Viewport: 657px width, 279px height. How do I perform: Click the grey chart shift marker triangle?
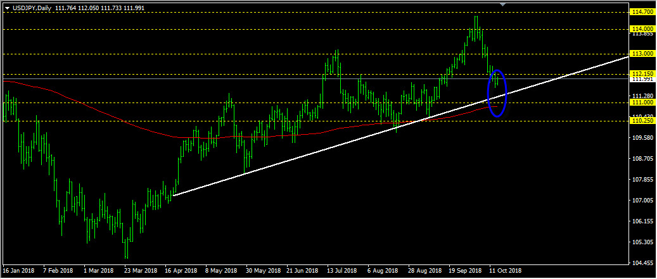coord(503,4)
